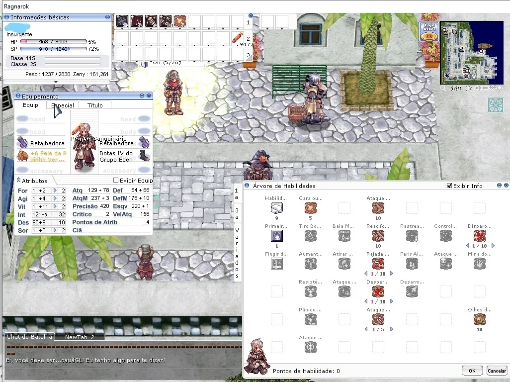
Task: Click the Botas IV do Grupo Éden boots icon
Action: coord(144,156)
